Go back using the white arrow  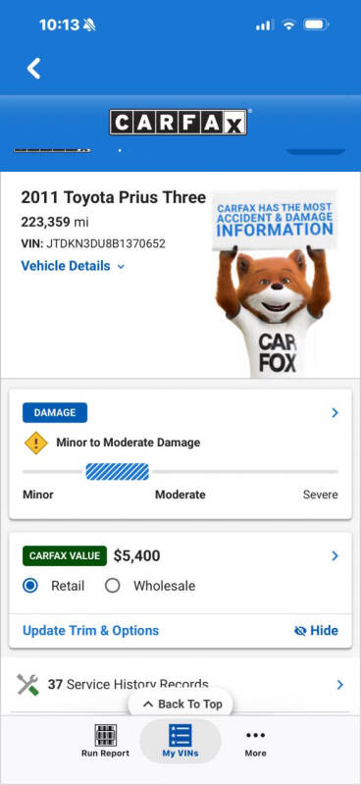(x=33, y=69)
